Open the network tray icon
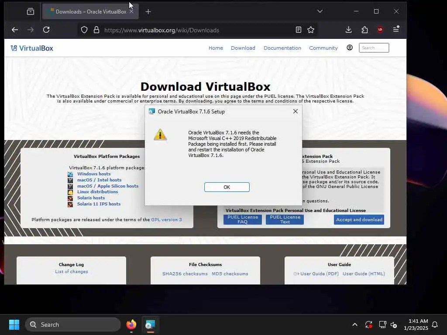This screenshot has height=335, width=447. click(382, 325)
